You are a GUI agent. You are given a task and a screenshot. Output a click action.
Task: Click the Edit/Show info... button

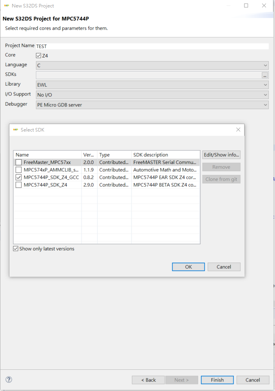point(221,155)
